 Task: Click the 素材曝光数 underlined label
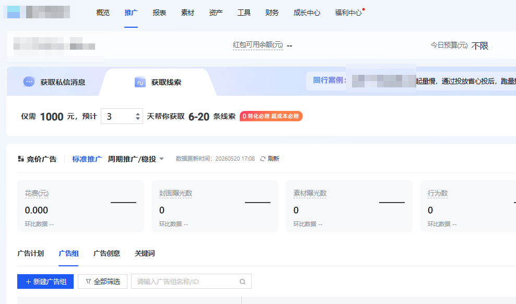(x=310, y=194)
